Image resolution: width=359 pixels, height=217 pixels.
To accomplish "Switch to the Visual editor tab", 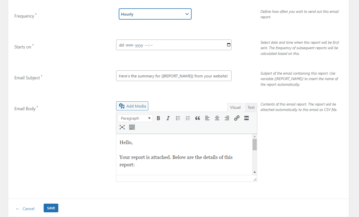I will pos(235,108).
